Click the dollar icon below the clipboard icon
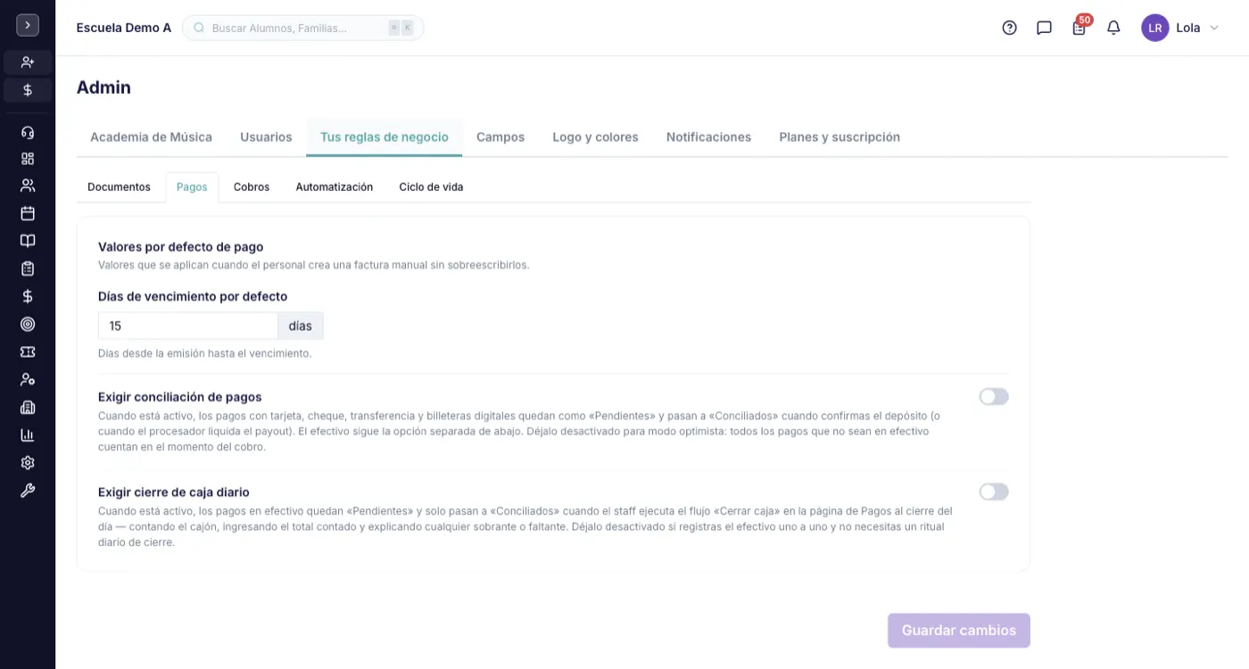This screenshot has width=1249, height=669. click(28, 296)
